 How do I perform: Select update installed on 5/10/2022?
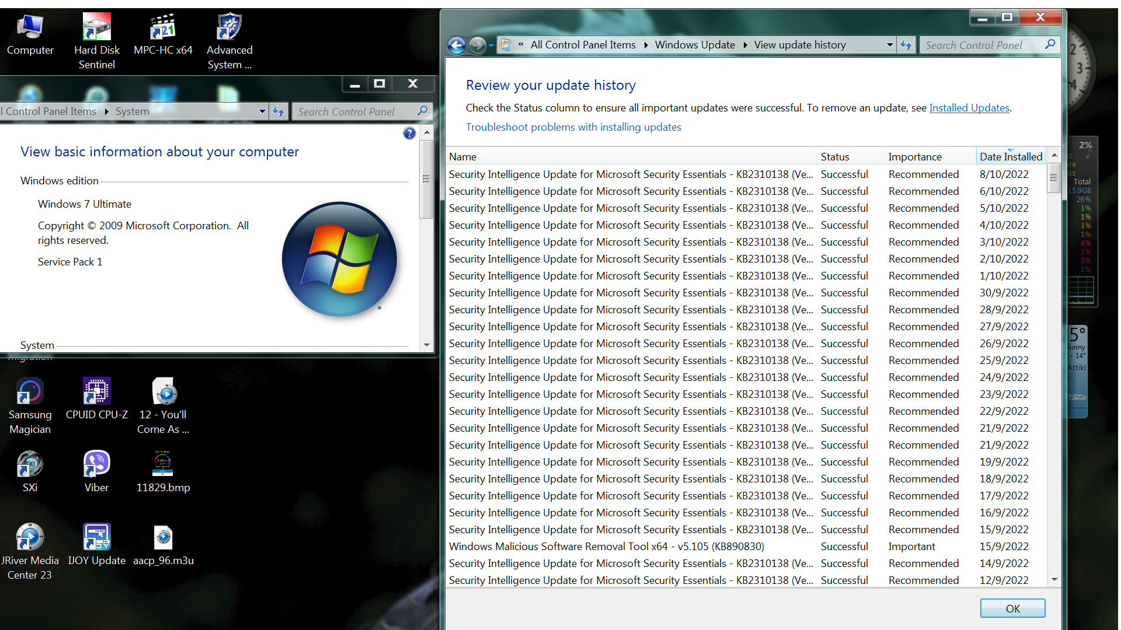pos(746,208)
